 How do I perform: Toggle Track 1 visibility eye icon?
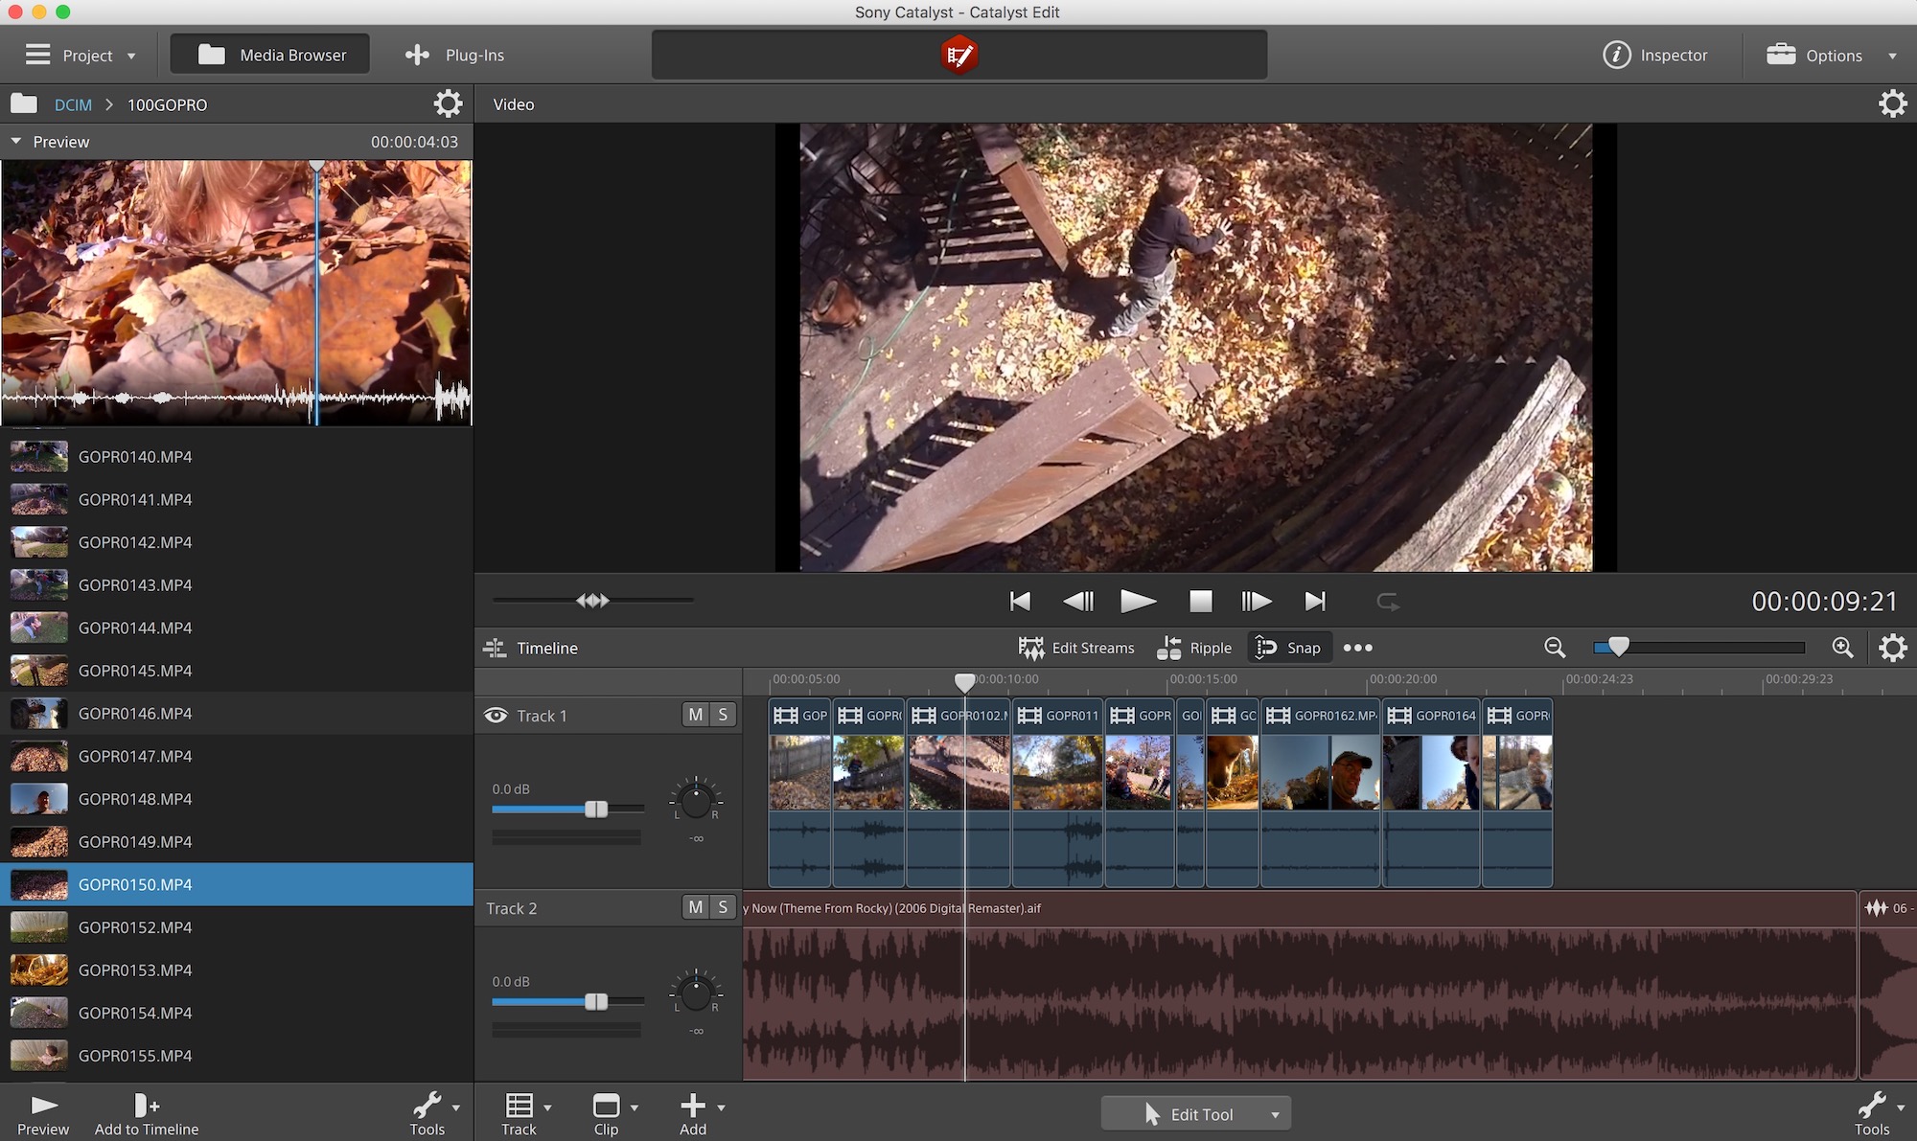[x=494, y=715]
